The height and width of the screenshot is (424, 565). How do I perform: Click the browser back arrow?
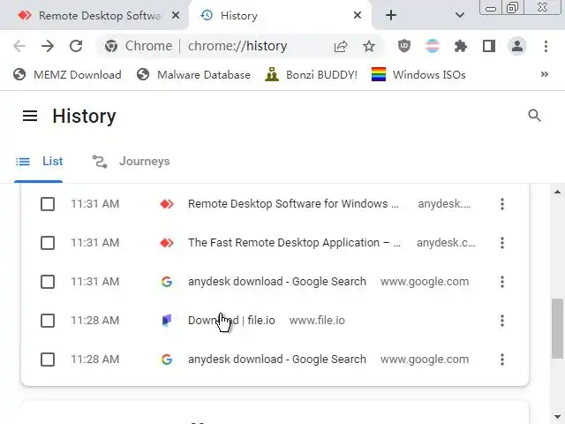(x=19, y=46)
